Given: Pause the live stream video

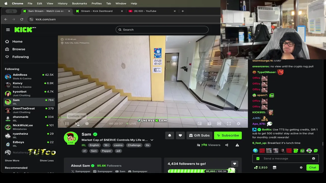Looking at the screenshot, I should click(67, 124).
